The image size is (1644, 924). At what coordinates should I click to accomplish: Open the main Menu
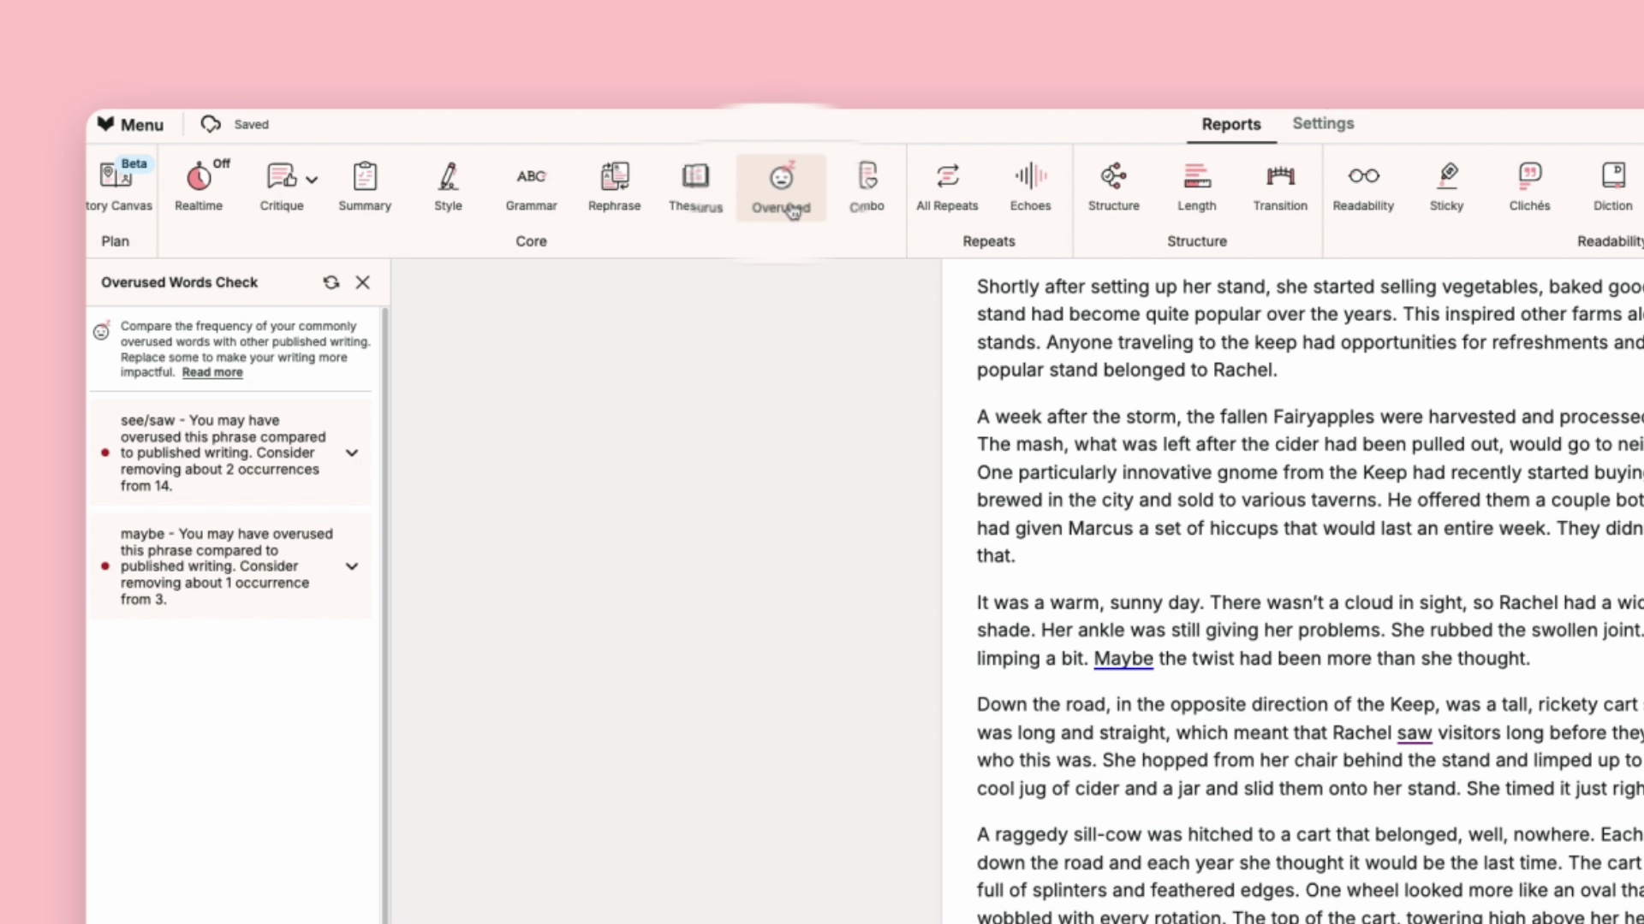[x=130, y=125]
